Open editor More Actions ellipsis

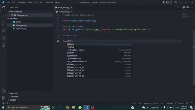pos(192,7)
